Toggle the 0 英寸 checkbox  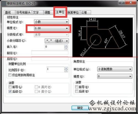click(36, 91)
